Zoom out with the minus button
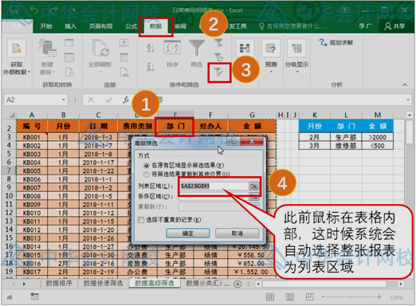 [323, 297]
